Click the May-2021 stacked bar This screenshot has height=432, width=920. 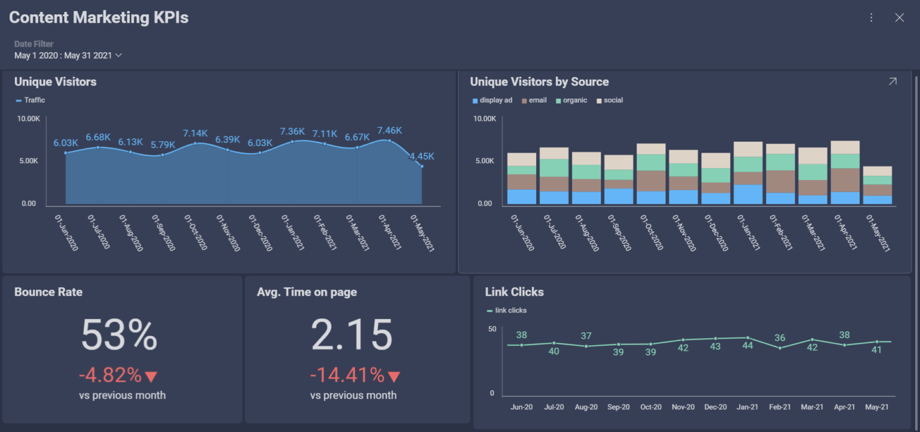(x=877, y=185)
